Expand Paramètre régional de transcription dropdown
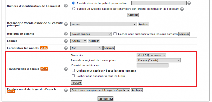212x102 pixels. (159, 61)
